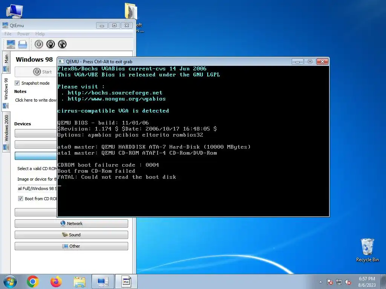Screen dimensions: 386x289
Task: Select the Computer desktop icon
Action: coord(14,11)
